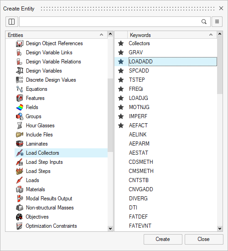Select the CDSMETH keyword
Screen dimensions: 228x251
pos(141,162)
